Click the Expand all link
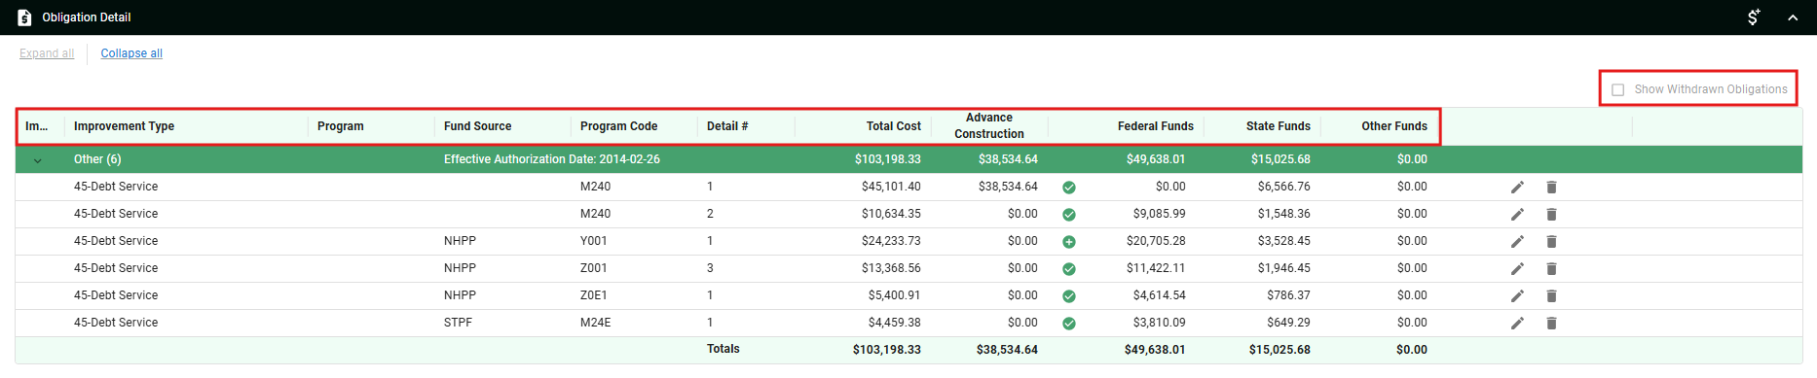This screenshot has height=378, width=1817. (47, 53)
